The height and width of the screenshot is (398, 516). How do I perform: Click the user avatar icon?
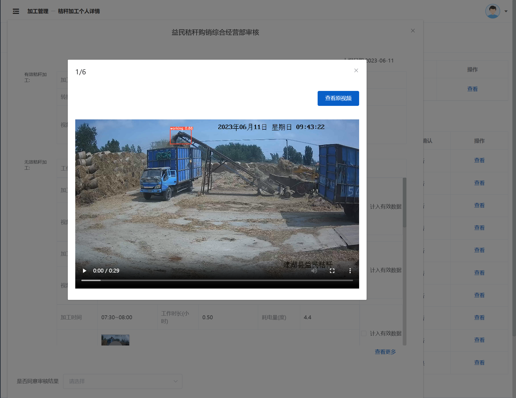click(492, 11)
